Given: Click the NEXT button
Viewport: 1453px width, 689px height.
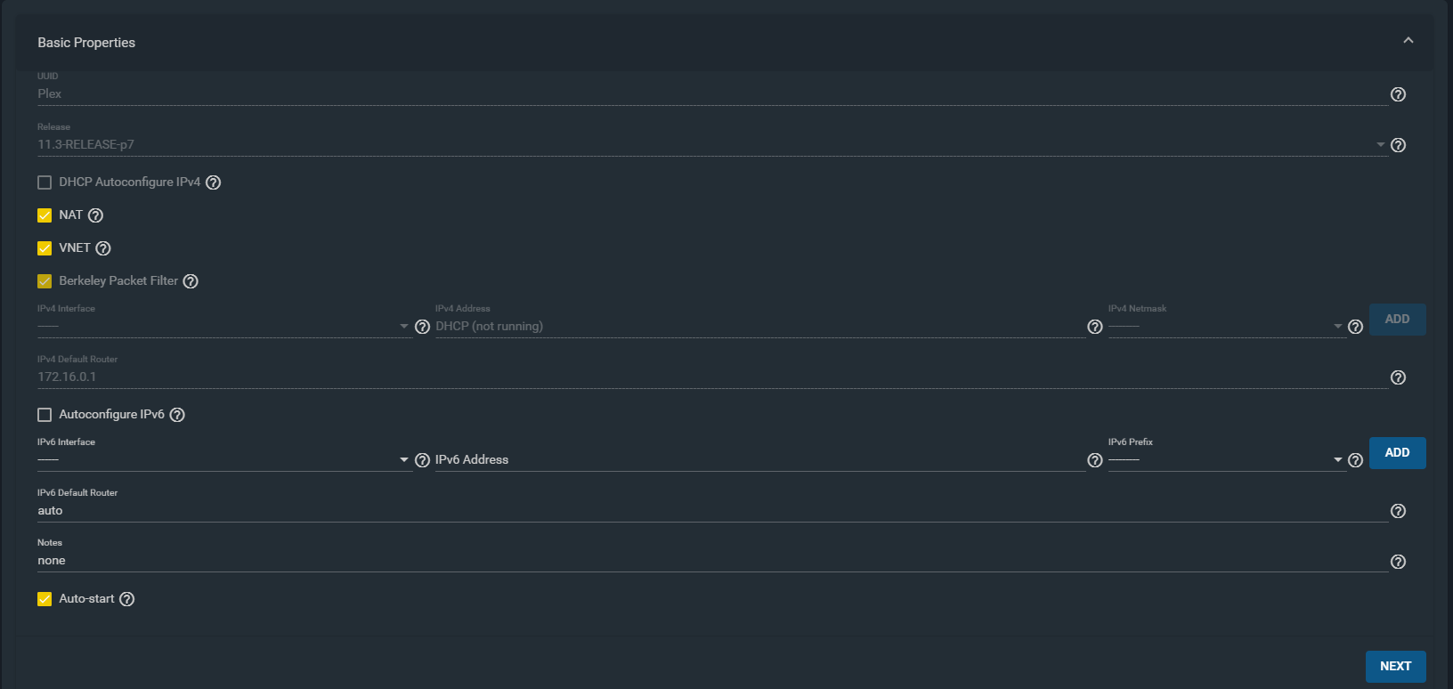Looking at the screenshot, I should point(1395,666).
